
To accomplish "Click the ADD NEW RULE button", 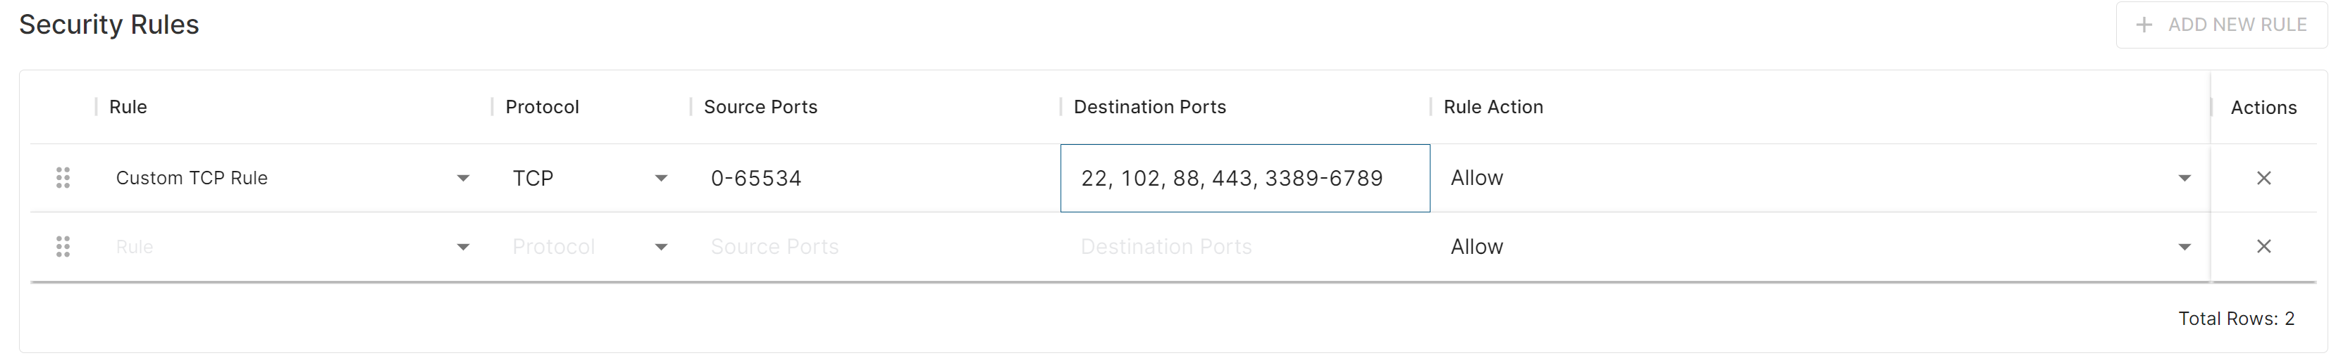I will [2221, 25].
